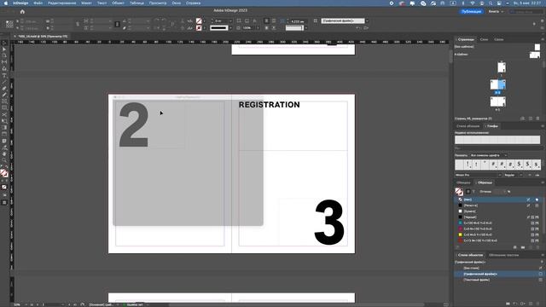Click the fill swatch in control bar
Viewport: 546px width, 307px height.
click(x=199, y=20)
